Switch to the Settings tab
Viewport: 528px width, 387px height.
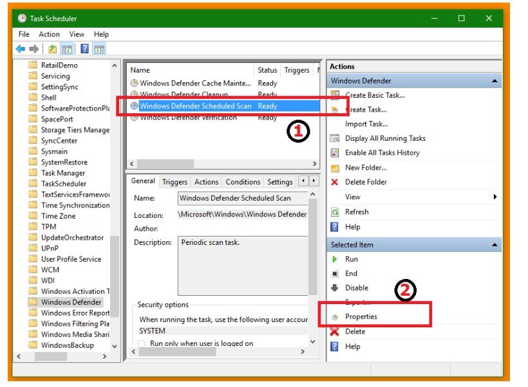click(280, 182)
